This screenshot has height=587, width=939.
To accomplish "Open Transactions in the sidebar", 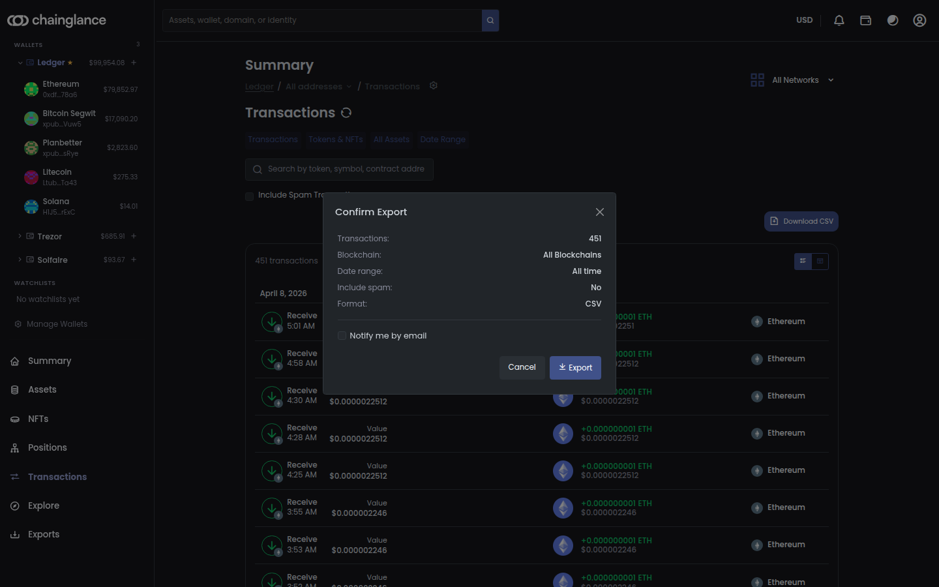I will [57, 477].
